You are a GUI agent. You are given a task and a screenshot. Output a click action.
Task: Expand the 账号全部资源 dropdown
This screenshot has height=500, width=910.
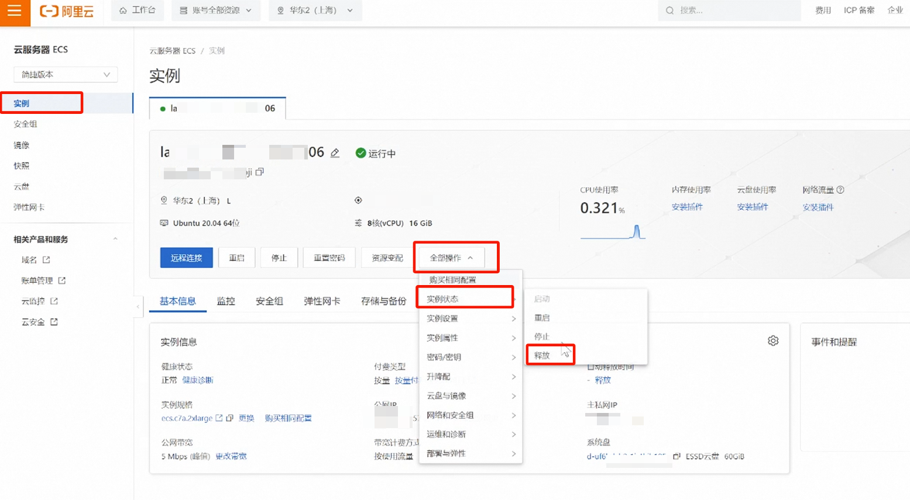[x=216, y=11]
